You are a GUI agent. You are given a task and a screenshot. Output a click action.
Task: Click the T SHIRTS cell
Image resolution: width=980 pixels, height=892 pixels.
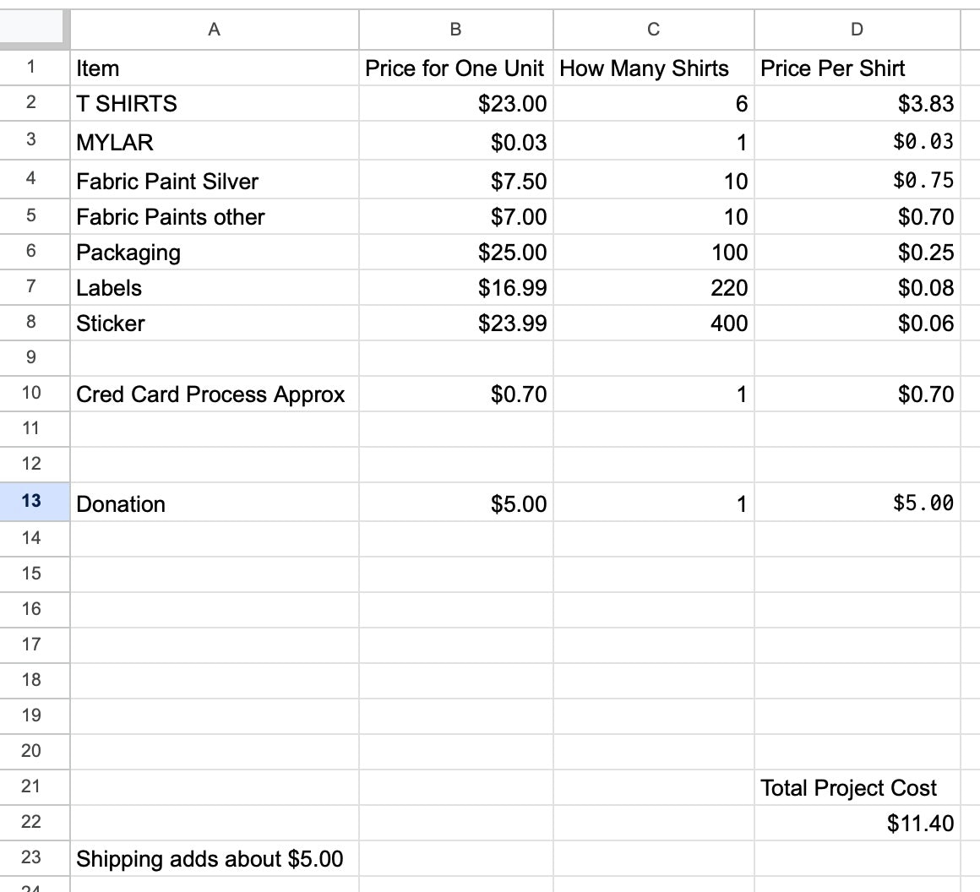click(x=214, y=104)
